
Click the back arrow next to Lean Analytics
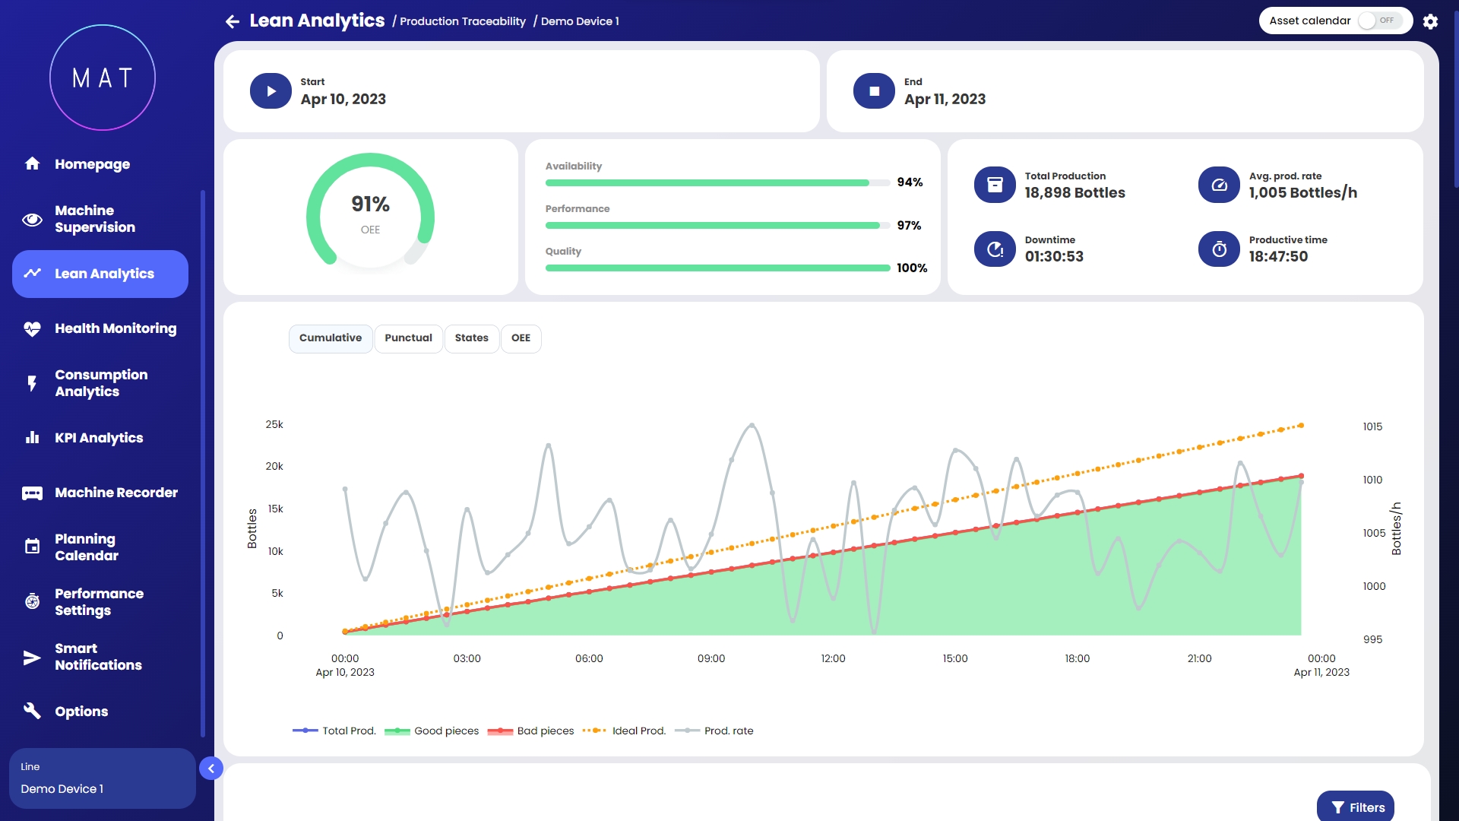233,21
